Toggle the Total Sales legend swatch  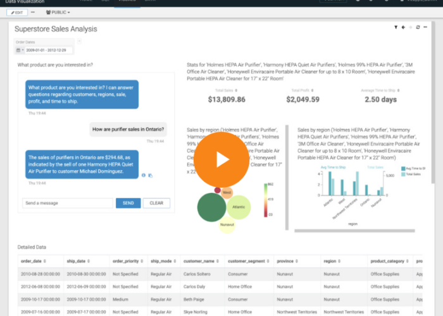(403, 174)
